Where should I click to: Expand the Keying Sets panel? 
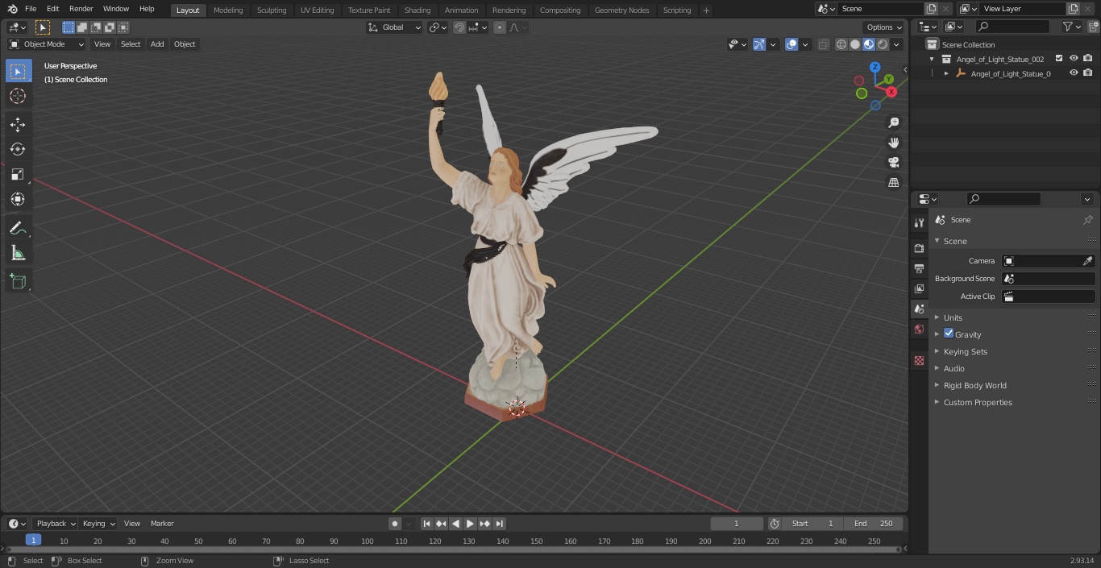965,351
